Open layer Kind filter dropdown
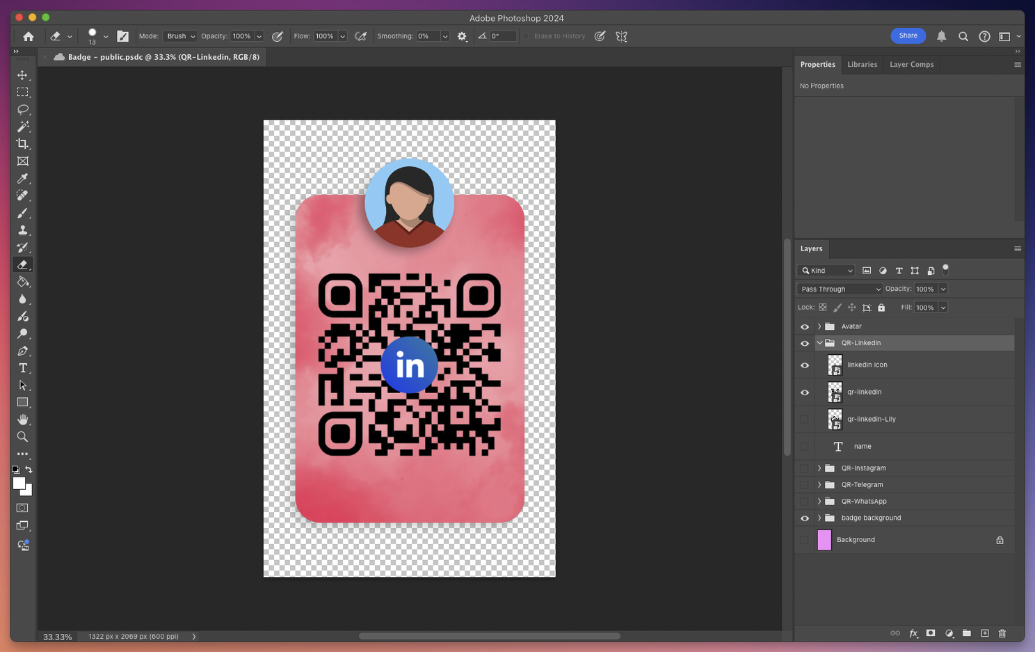The image size is (1035, 652). (x=826, y=271)
